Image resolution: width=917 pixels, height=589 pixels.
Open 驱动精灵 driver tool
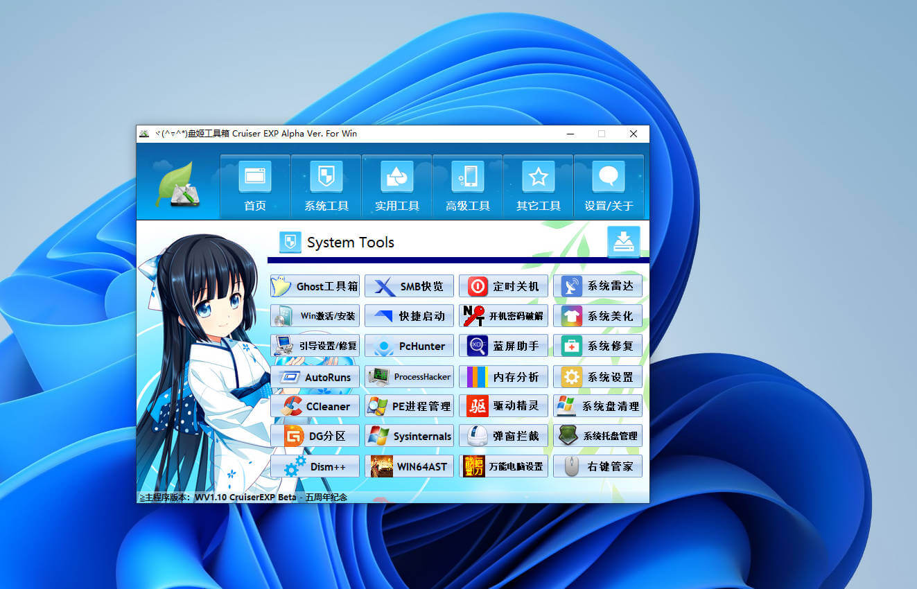(503, 405)
